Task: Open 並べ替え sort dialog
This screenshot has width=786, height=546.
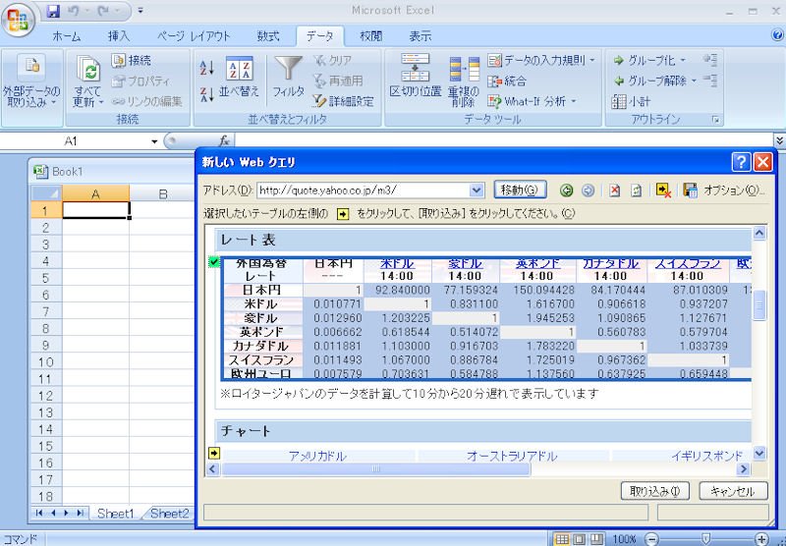Action: (x=239, y=77)
